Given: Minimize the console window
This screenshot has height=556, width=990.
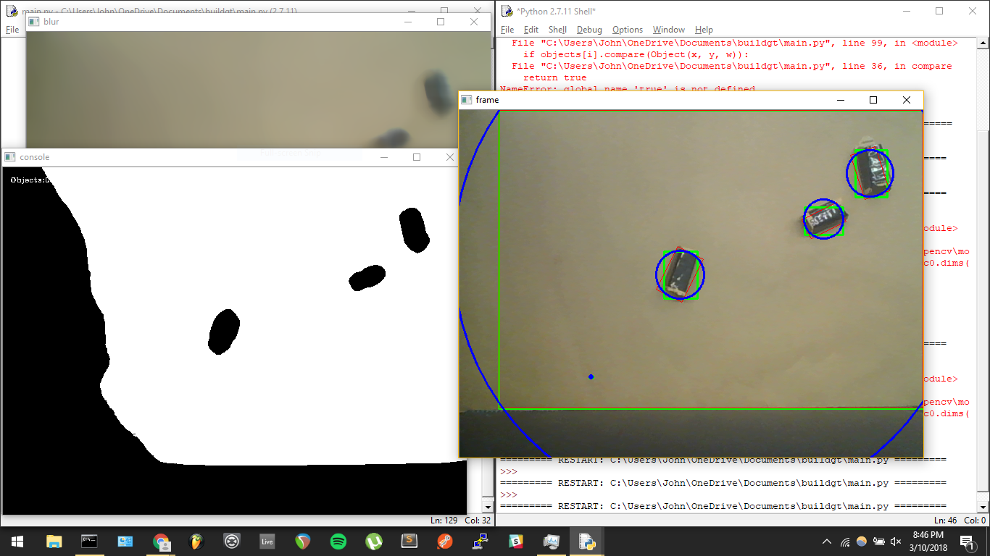Looking at the screenshot, I should pyautogui.click(x=384, y=157).
